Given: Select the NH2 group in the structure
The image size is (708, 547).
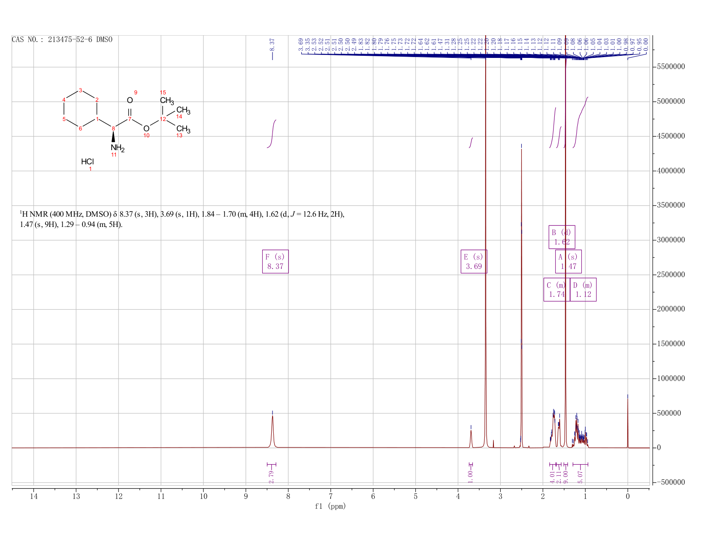Looking at the screenshot, I should [x=117, y=148].
